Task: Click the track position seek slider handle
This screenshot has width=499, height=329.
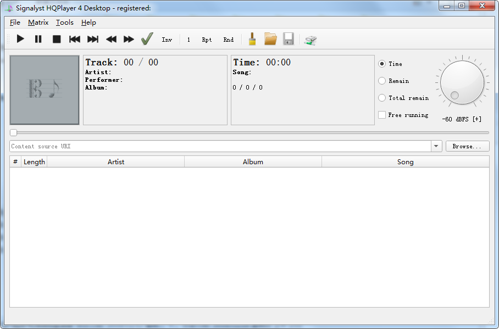Action: 13,133
